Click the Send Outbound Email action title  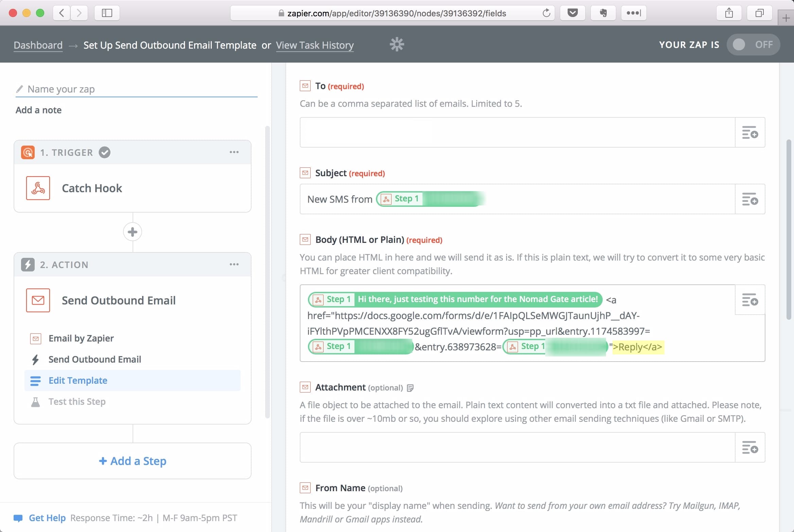pos(119,301)
